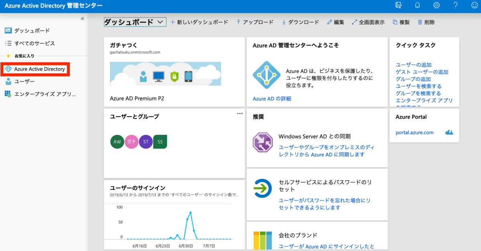Open the notifications bell
Viewport: 481px width, 251px height.
tap(417, 5)
